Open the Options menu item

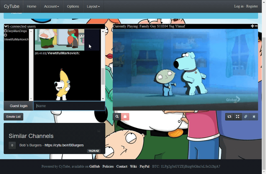tap(73, 6)
